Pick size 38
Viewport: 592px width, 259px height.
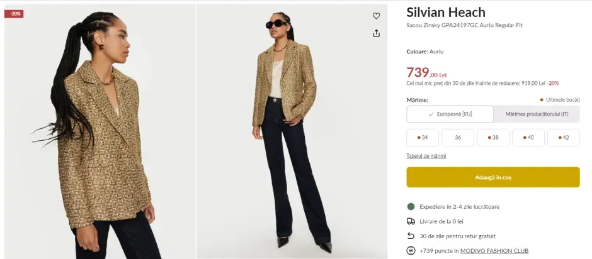tap(493, 138)
